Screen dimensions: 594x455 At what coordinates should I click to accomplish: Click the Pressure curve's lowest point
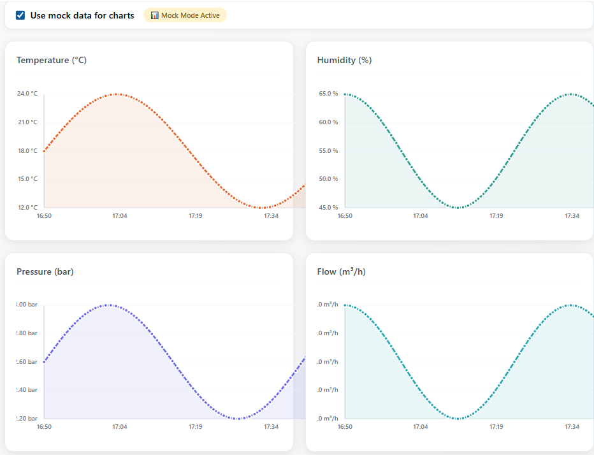click(236, 419)
